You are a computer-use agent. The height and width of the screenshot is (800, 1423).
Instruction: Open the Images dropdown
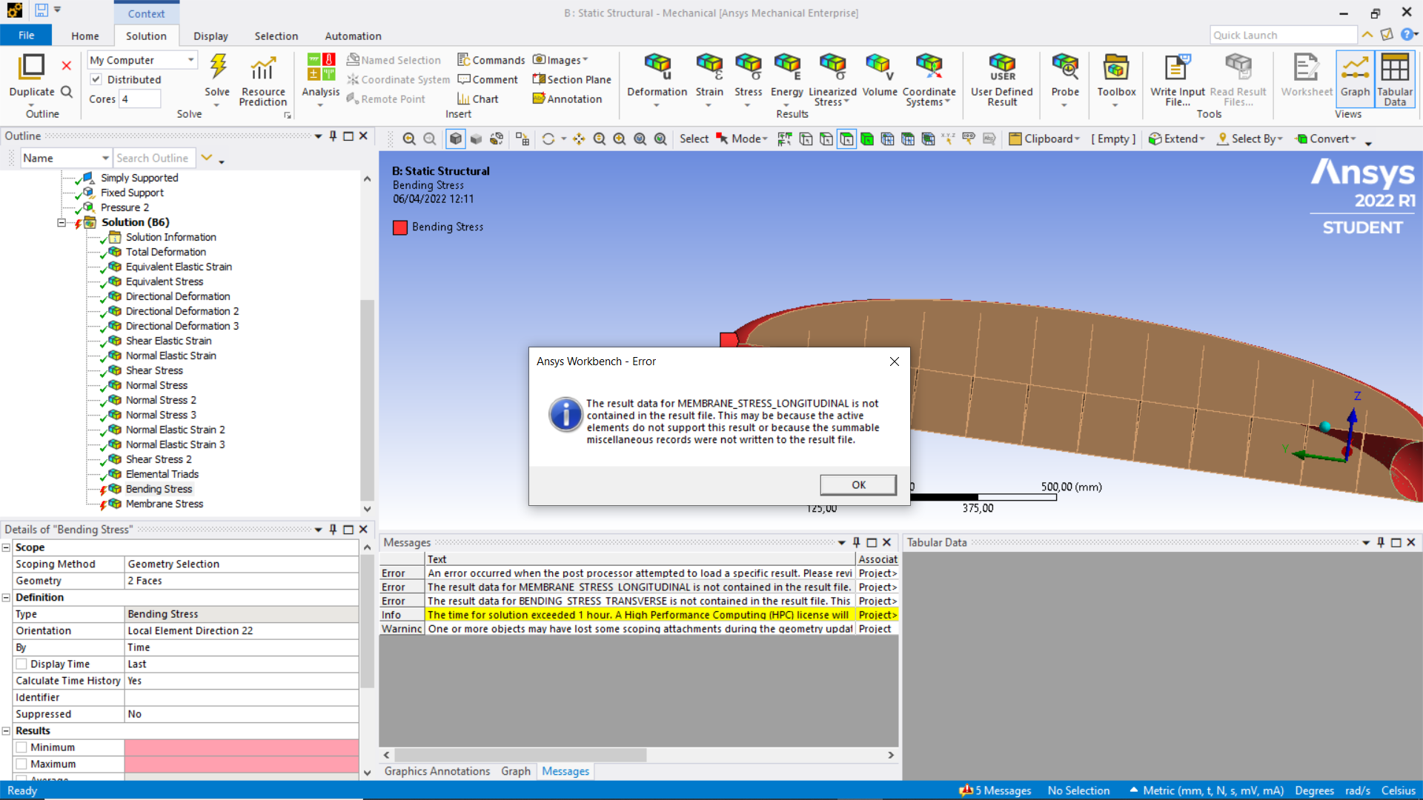[560, 60]
